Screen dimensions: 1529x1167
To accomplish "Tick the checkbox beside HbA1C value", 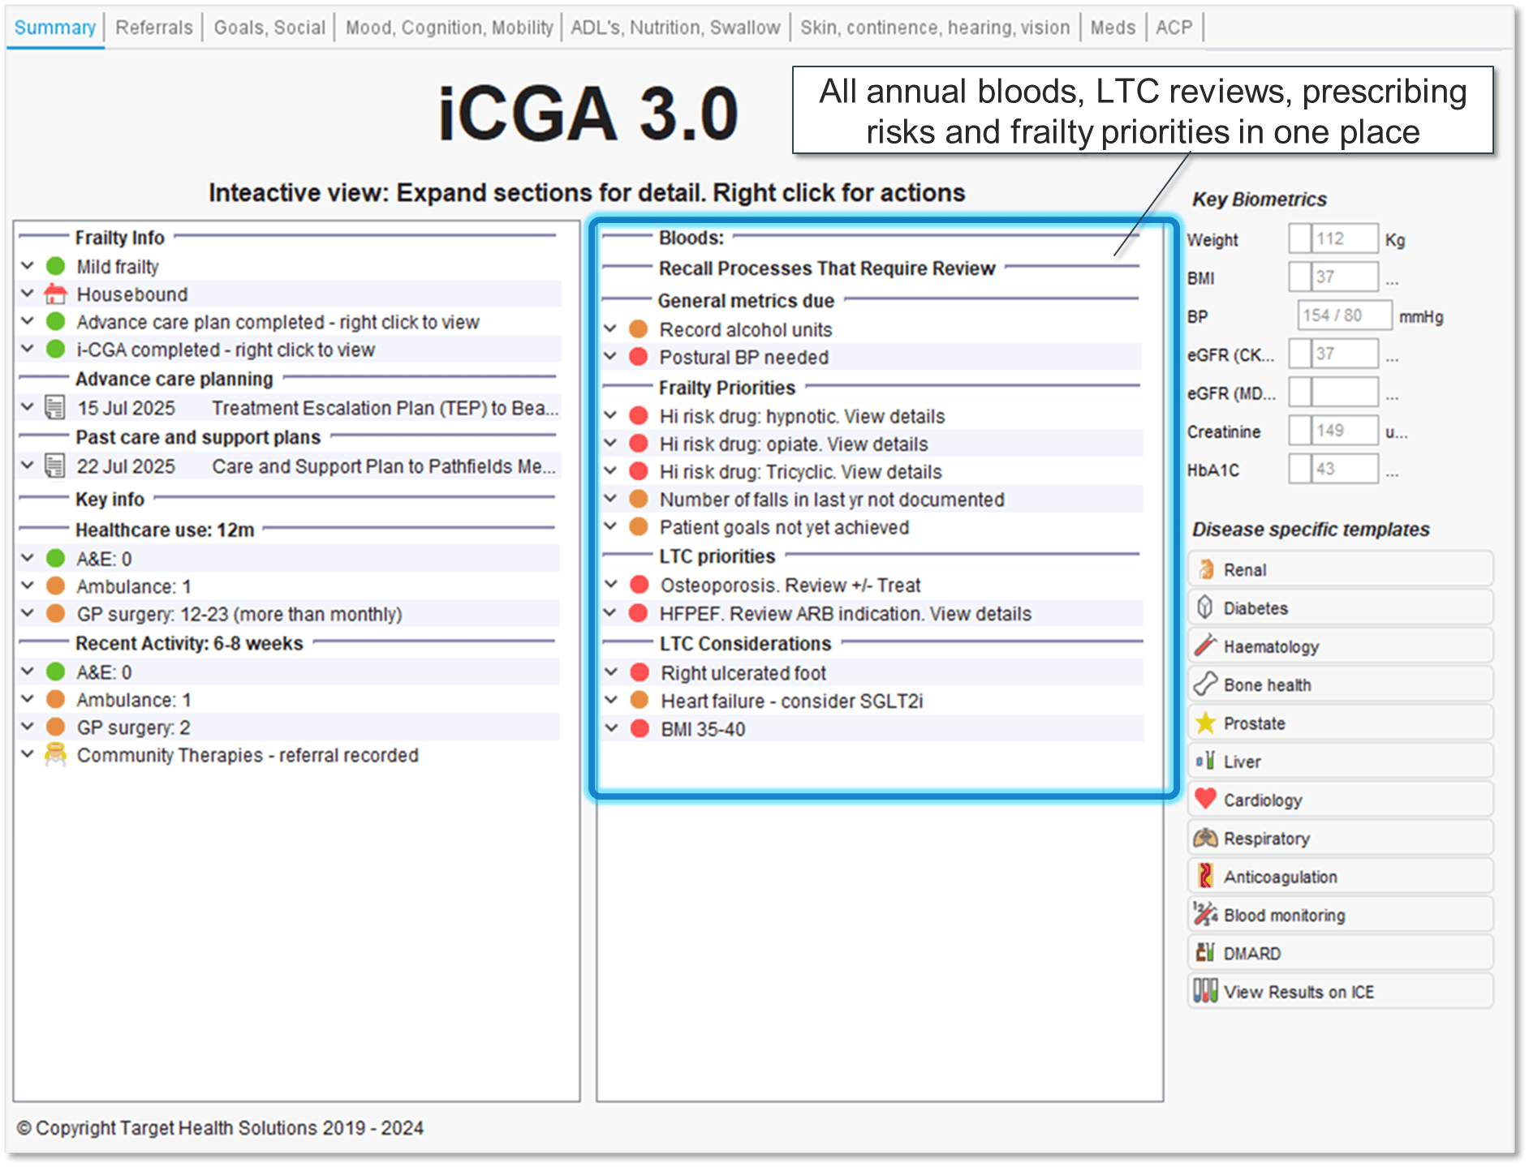I will pyautogui.click(x=1300, y=469).
